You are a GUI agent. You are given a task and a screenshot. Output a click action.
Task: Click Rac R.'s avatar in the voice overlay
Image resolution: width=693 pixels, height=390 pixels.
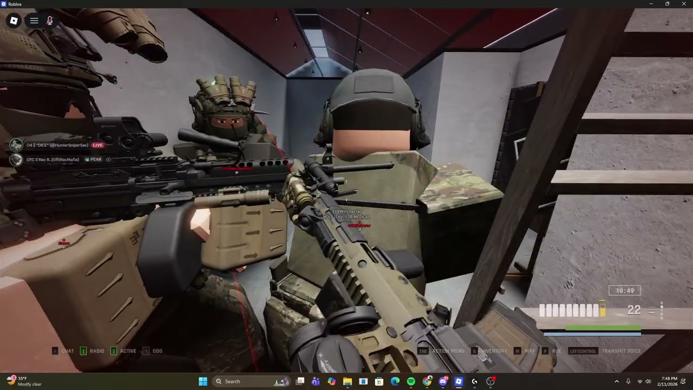[16, 159]
